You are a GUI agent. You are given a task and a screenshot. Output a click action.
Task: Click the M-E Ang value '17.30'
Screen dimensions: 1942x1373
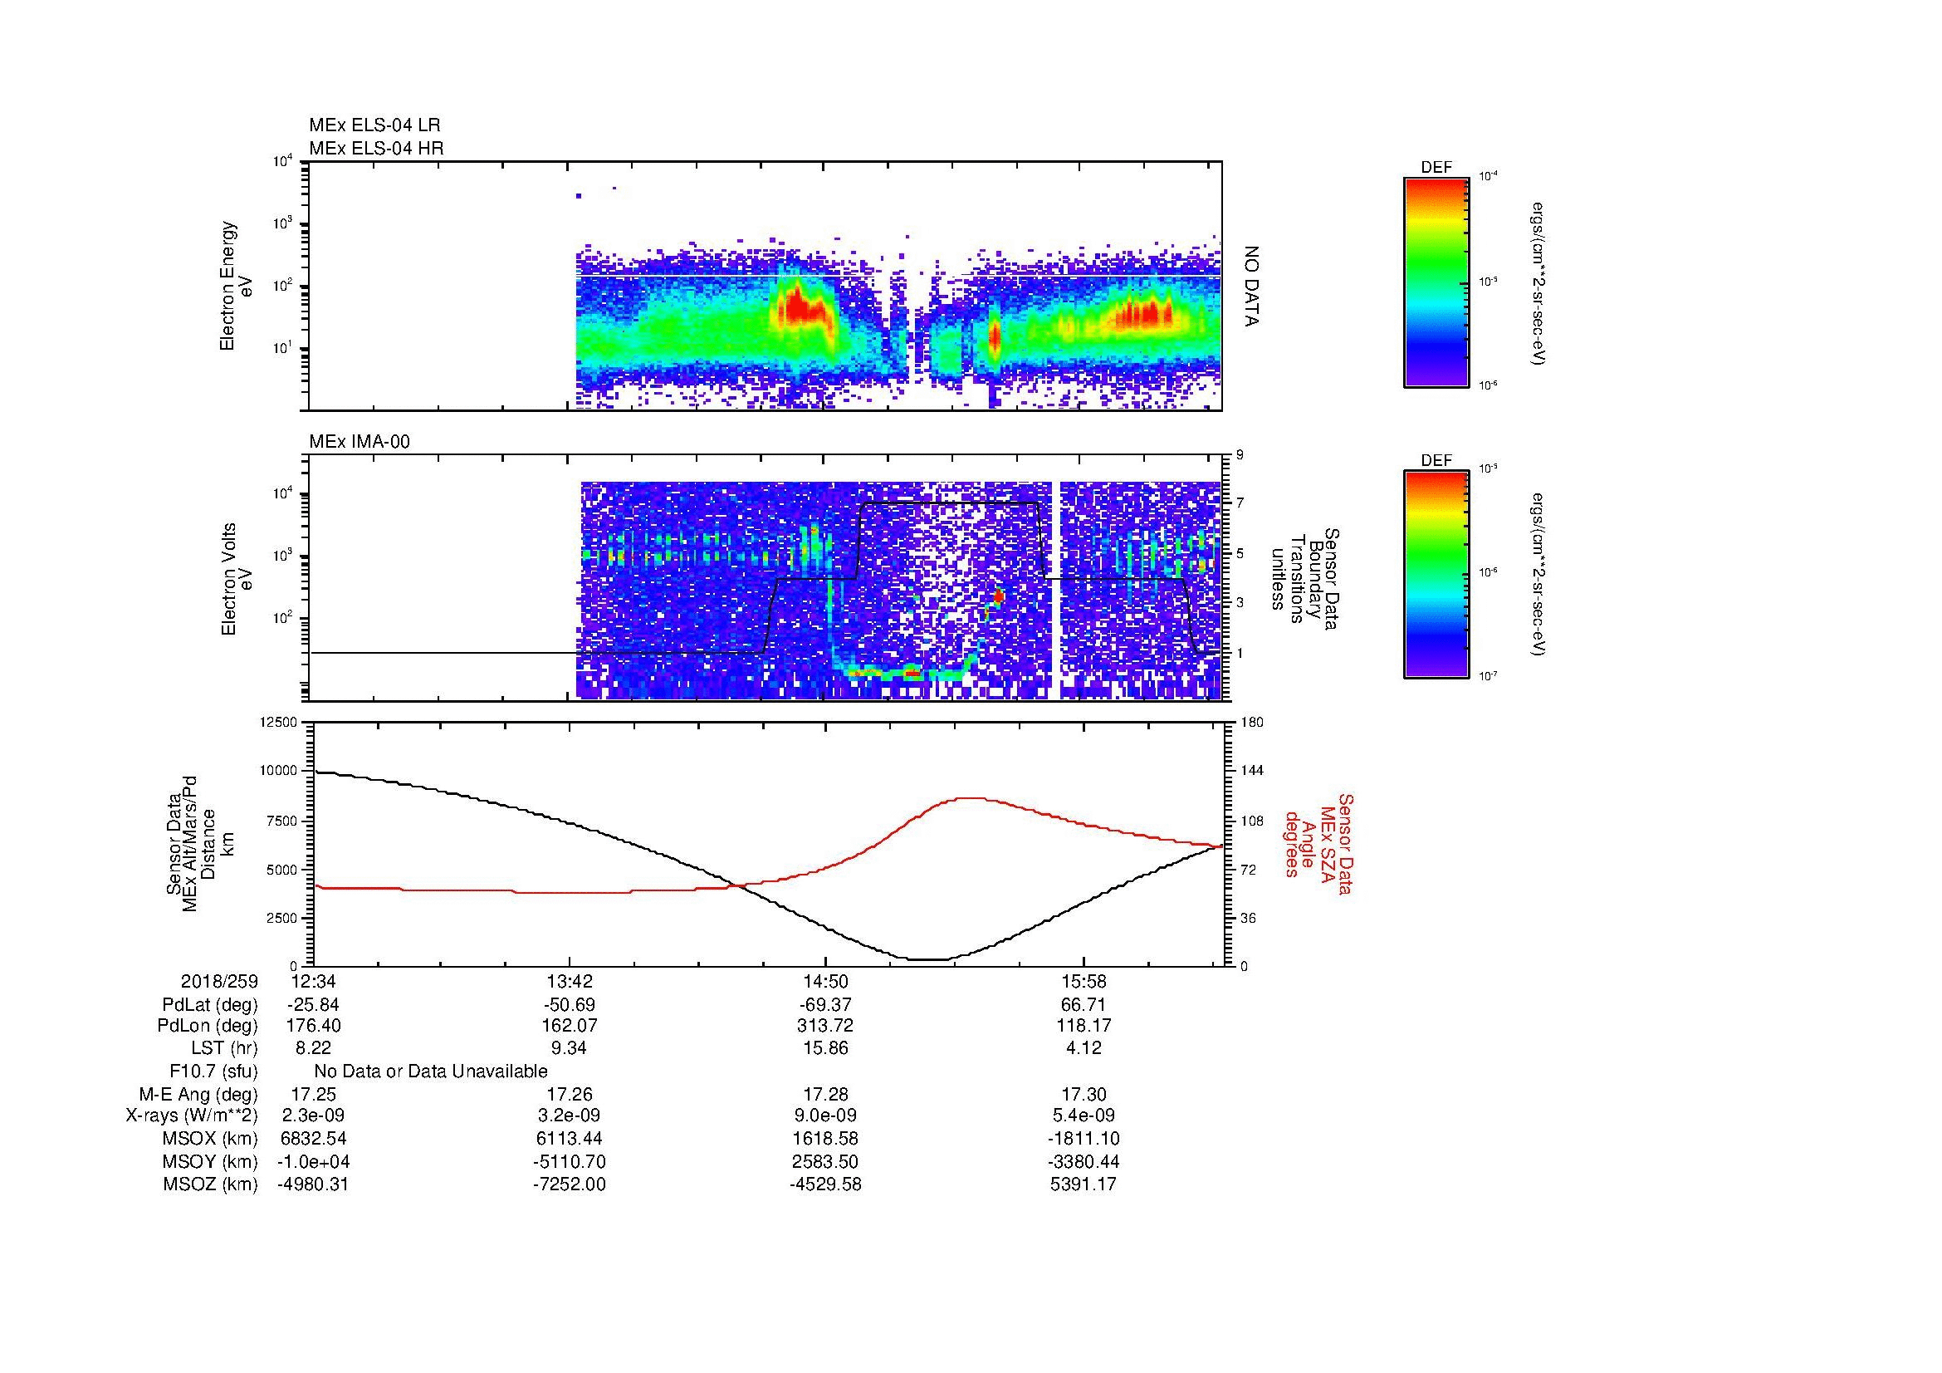click(x=1084, y=1094)
